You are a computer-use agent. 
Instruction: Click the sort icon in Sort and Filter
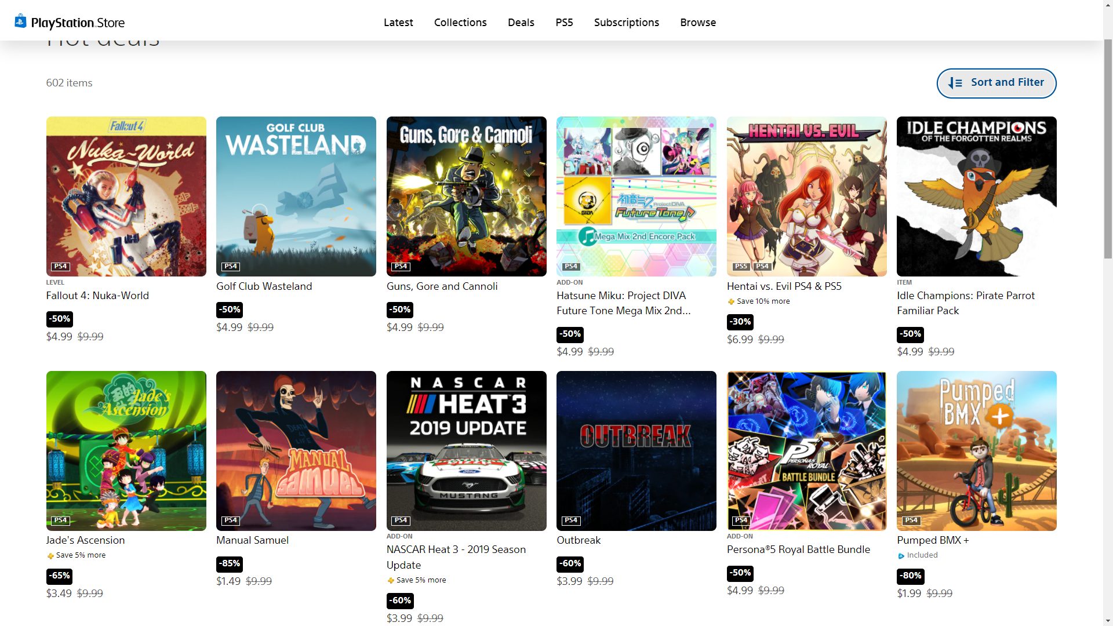(x=955, y=83)
